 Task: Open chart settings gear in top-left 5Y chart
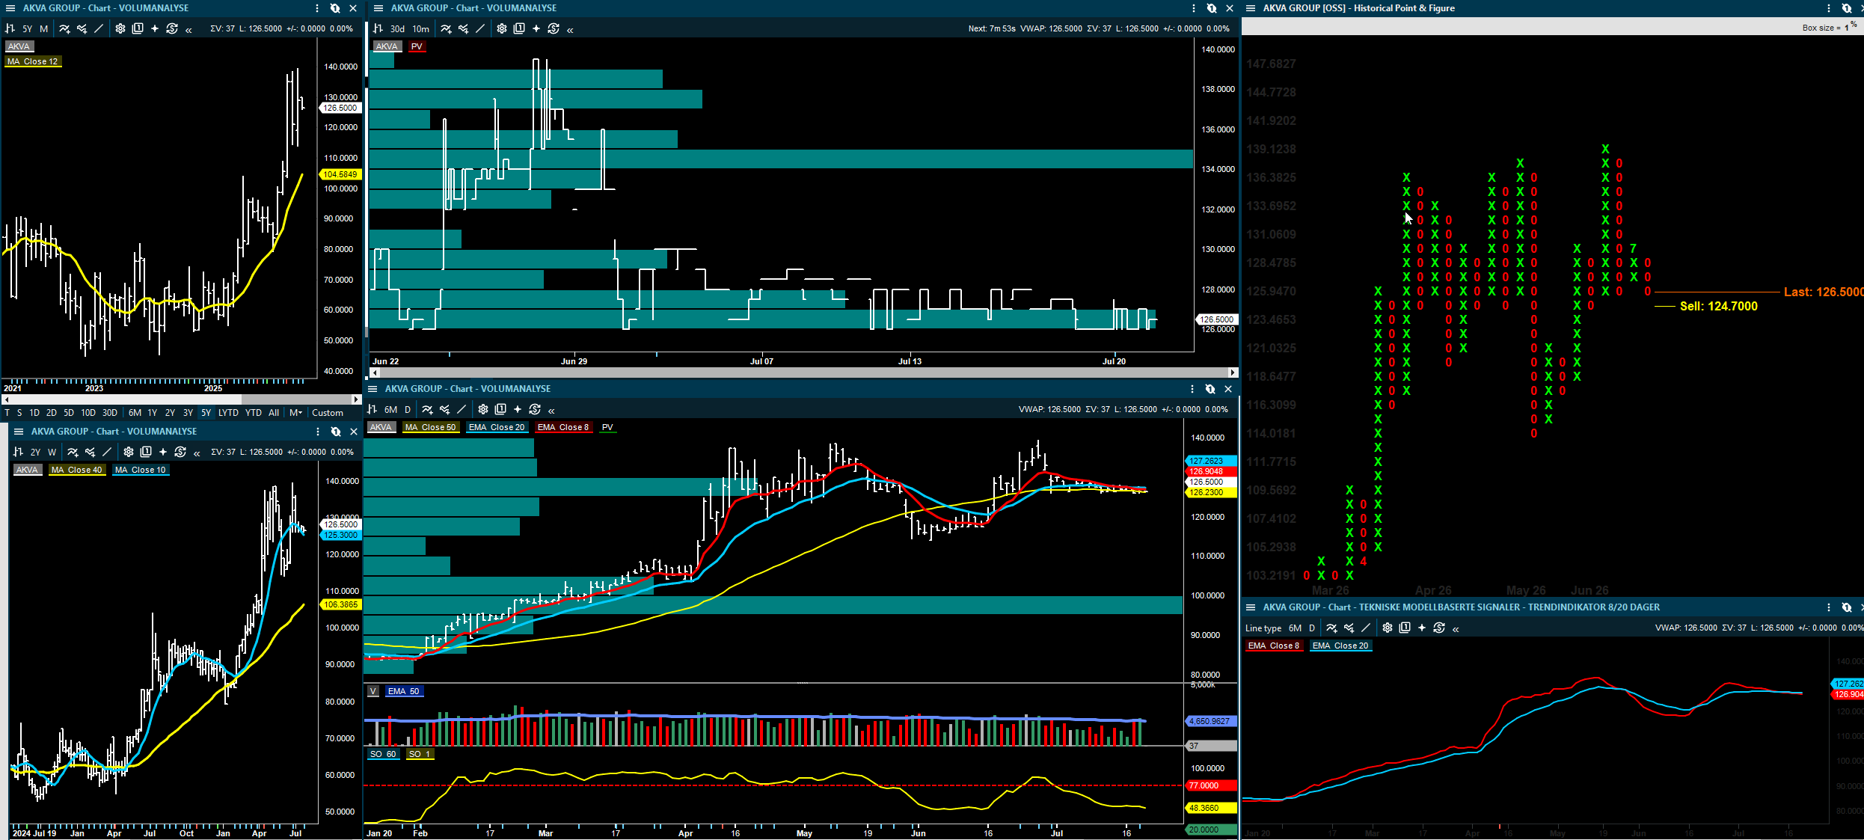120,28
